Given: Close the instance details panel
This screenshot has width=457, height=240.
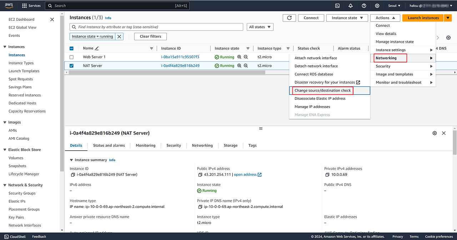Looking at the screenshot, I should pyautogui.click(x=444, y=133).
